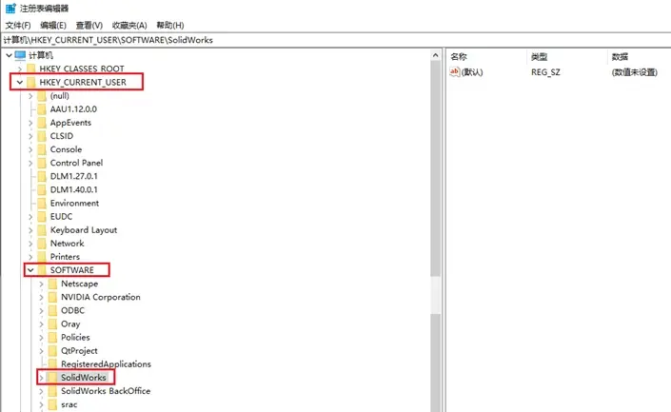The height and width of the screenshot is (412, 671).
Task: Click the (数值未设置) data cell
Action: (x=635, y=72)
